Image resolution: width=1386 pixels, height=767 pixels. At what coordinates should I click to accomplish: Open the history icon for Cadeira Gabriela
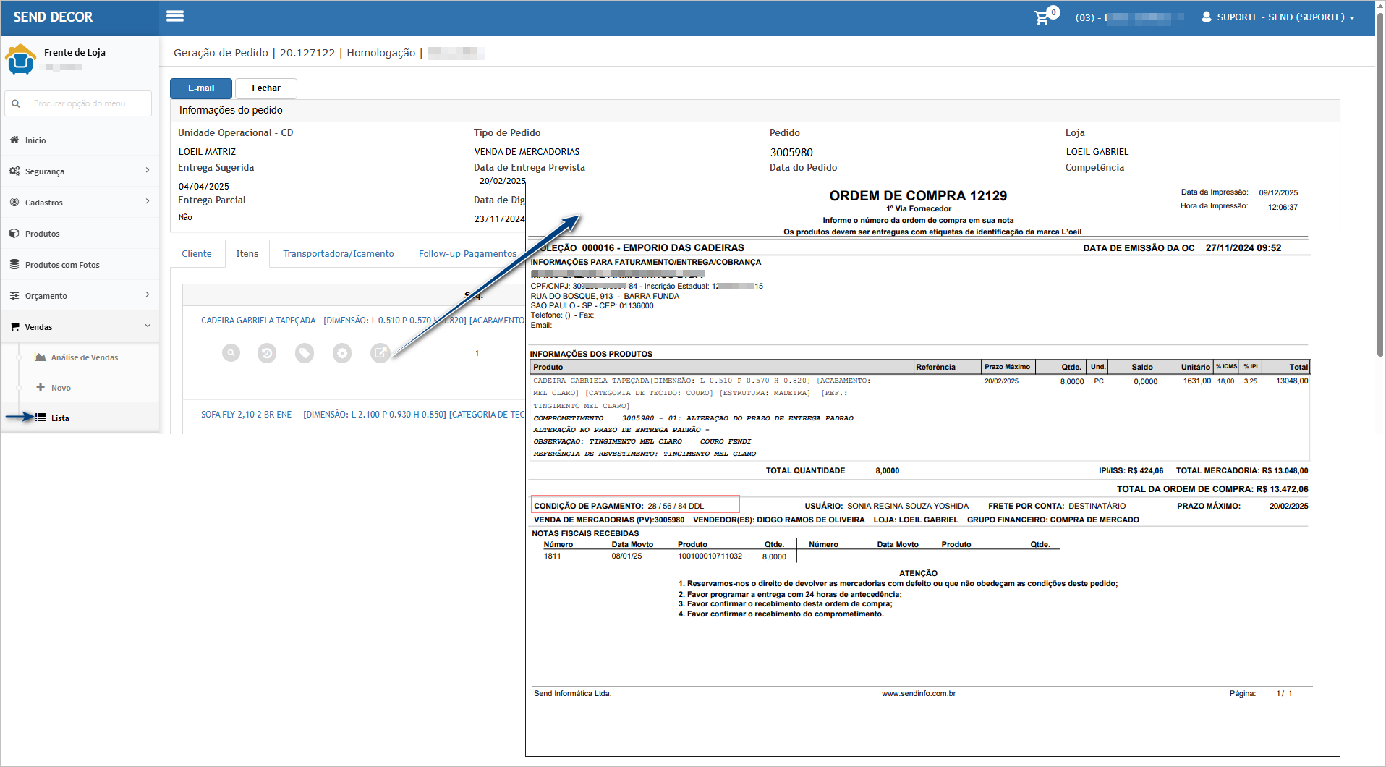(267, 353)
